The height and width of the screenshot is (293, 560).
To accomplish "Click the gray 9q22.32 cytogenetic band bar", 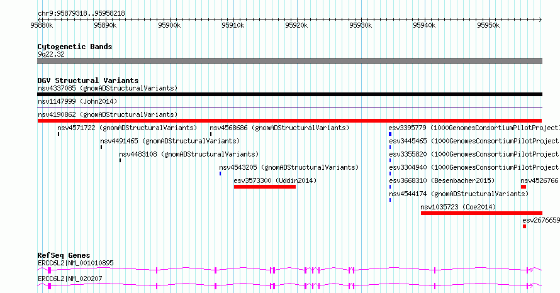I will coord(289,61).
